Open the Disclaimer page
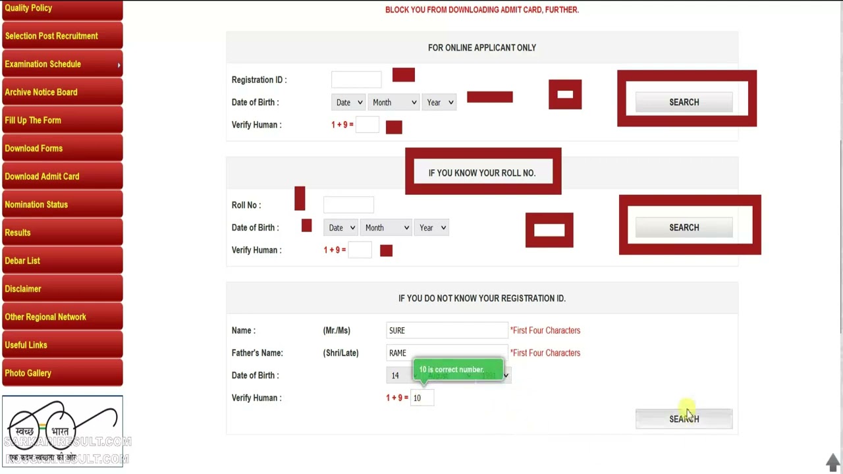Screen dimensions: 843x474 coord(62,289)
